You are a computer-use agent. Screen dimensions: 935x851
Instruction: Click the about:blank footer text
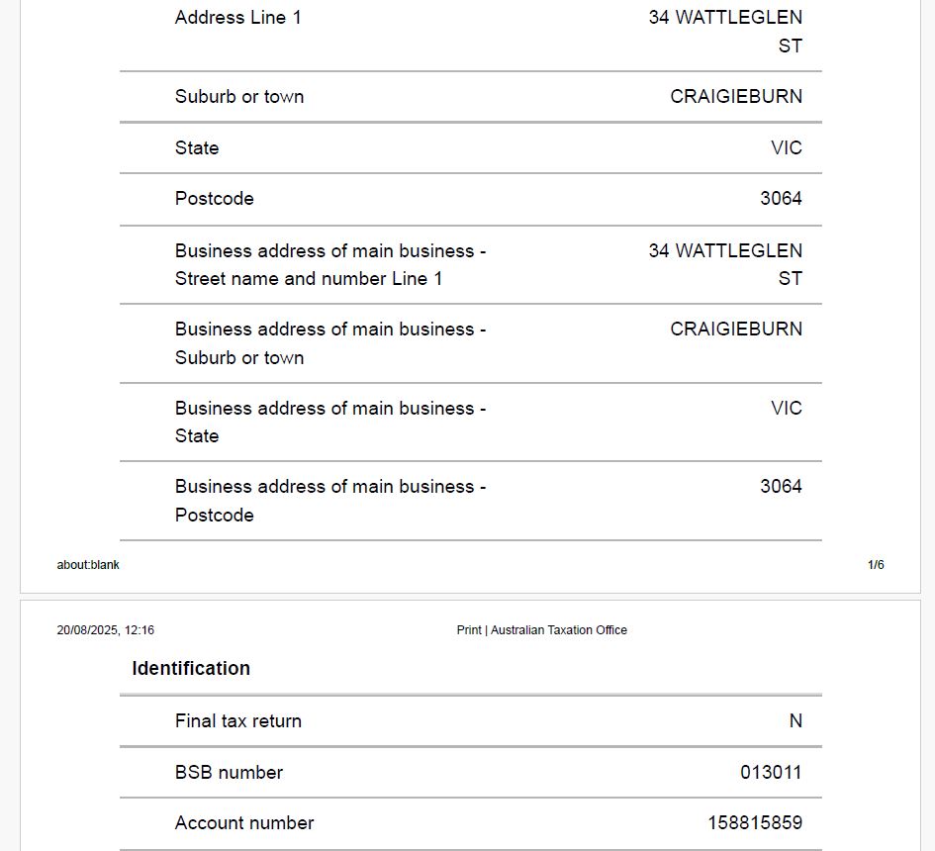(x=88, y=565)
